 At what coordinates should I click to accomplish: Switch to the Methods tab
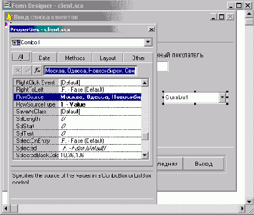point(75,58)
